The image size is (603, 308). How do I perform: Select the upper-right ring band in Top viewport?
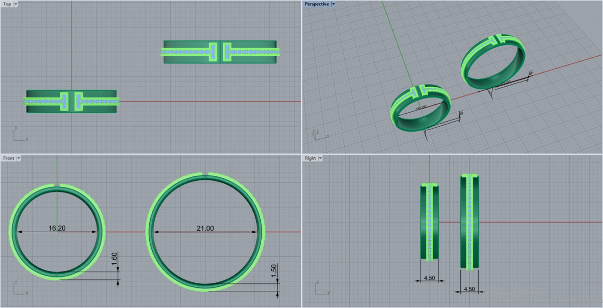tap(220, 52)
